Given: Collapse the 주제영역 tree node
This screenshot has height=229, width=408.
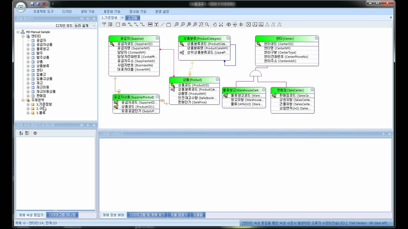Looking at the screenshot, I should [x=23, y=100].
